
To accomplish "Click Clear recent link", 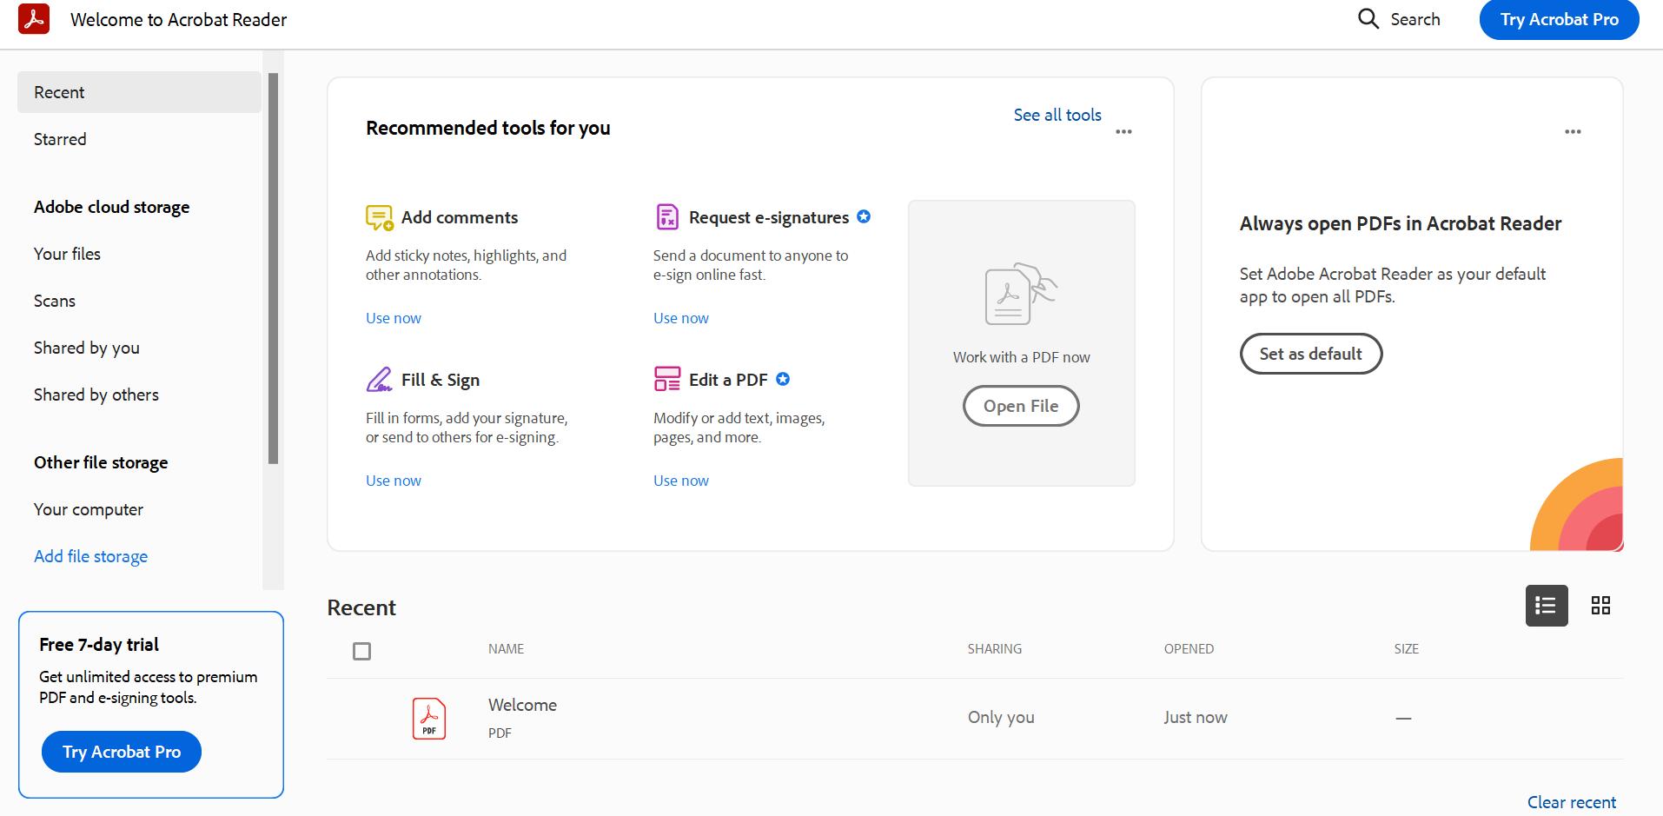I will click(x=1572, y=802).
